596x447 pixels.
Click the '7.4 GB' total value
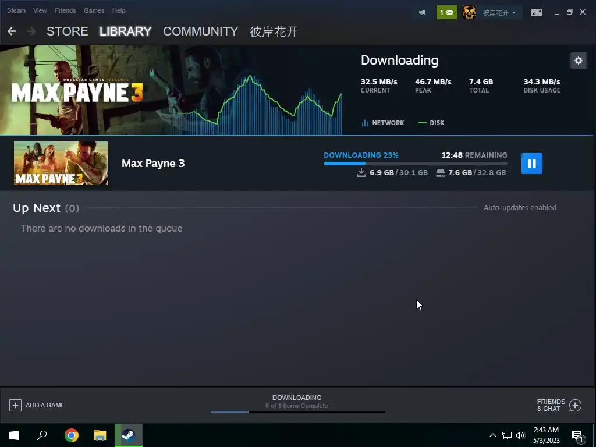481,81
